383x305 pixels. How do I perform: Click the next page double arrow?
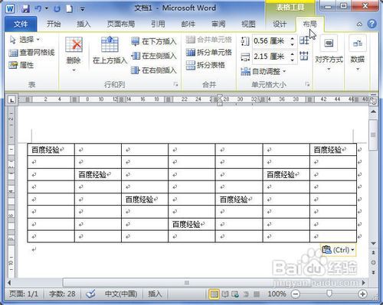pos(373,272)
